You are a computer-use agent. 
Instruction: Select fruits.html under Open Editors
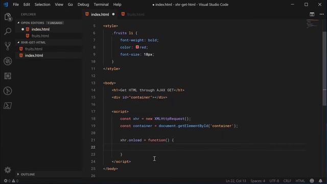[40, 36]
